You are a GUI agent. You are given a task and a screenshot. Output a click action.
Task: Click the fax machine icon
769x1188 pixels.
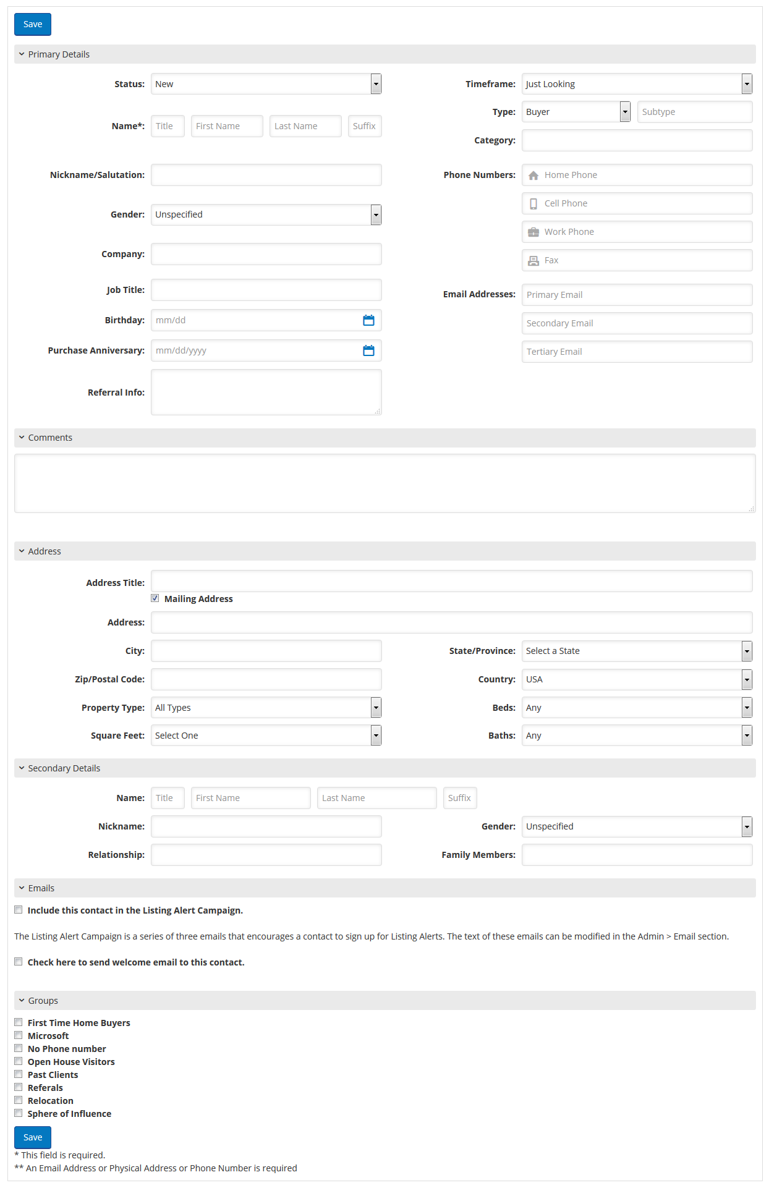point(533,261)
